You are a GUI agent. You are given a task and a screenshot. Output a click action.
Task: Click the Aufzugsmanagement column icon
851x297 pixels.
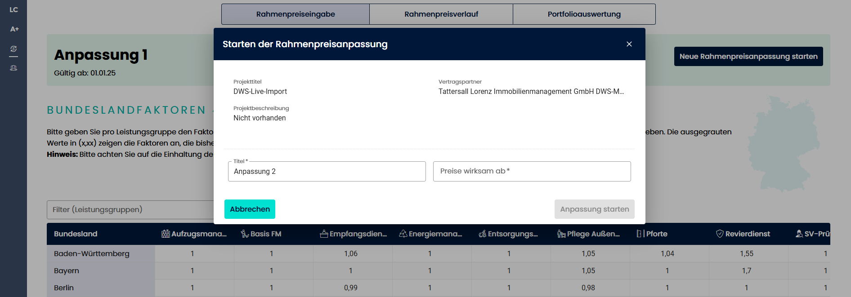click(x=166, y=234)
